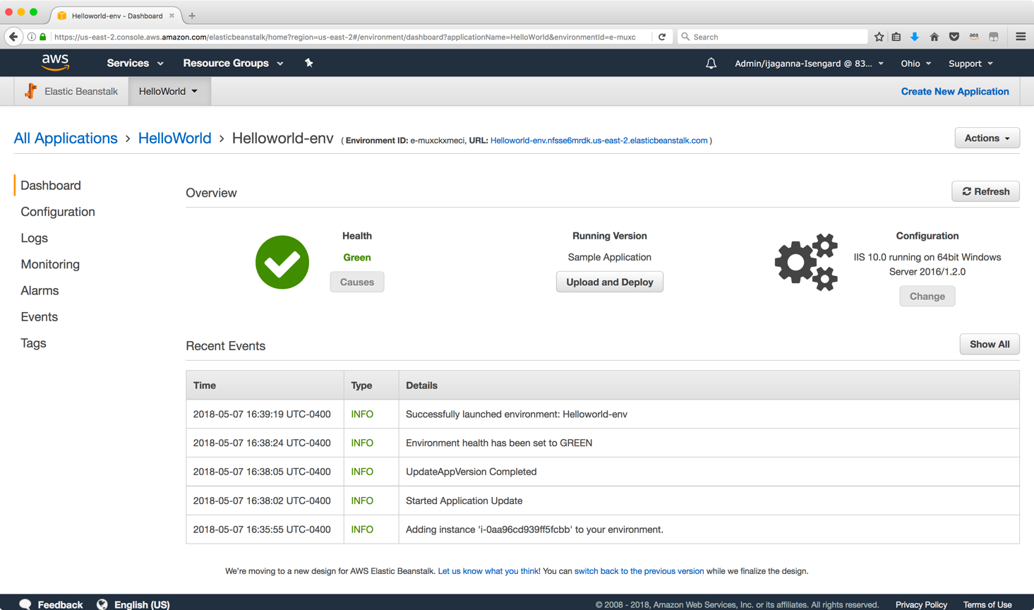Screen dimensions: 1034x610
Task: Open the Support dropdown
Action: tap(970, 64)
